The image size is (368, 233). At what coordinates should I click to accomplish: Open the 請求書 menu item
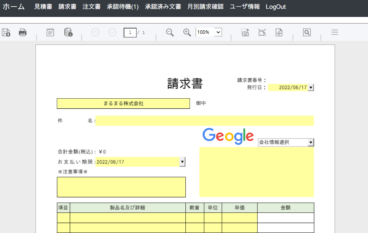click(67, 7)
